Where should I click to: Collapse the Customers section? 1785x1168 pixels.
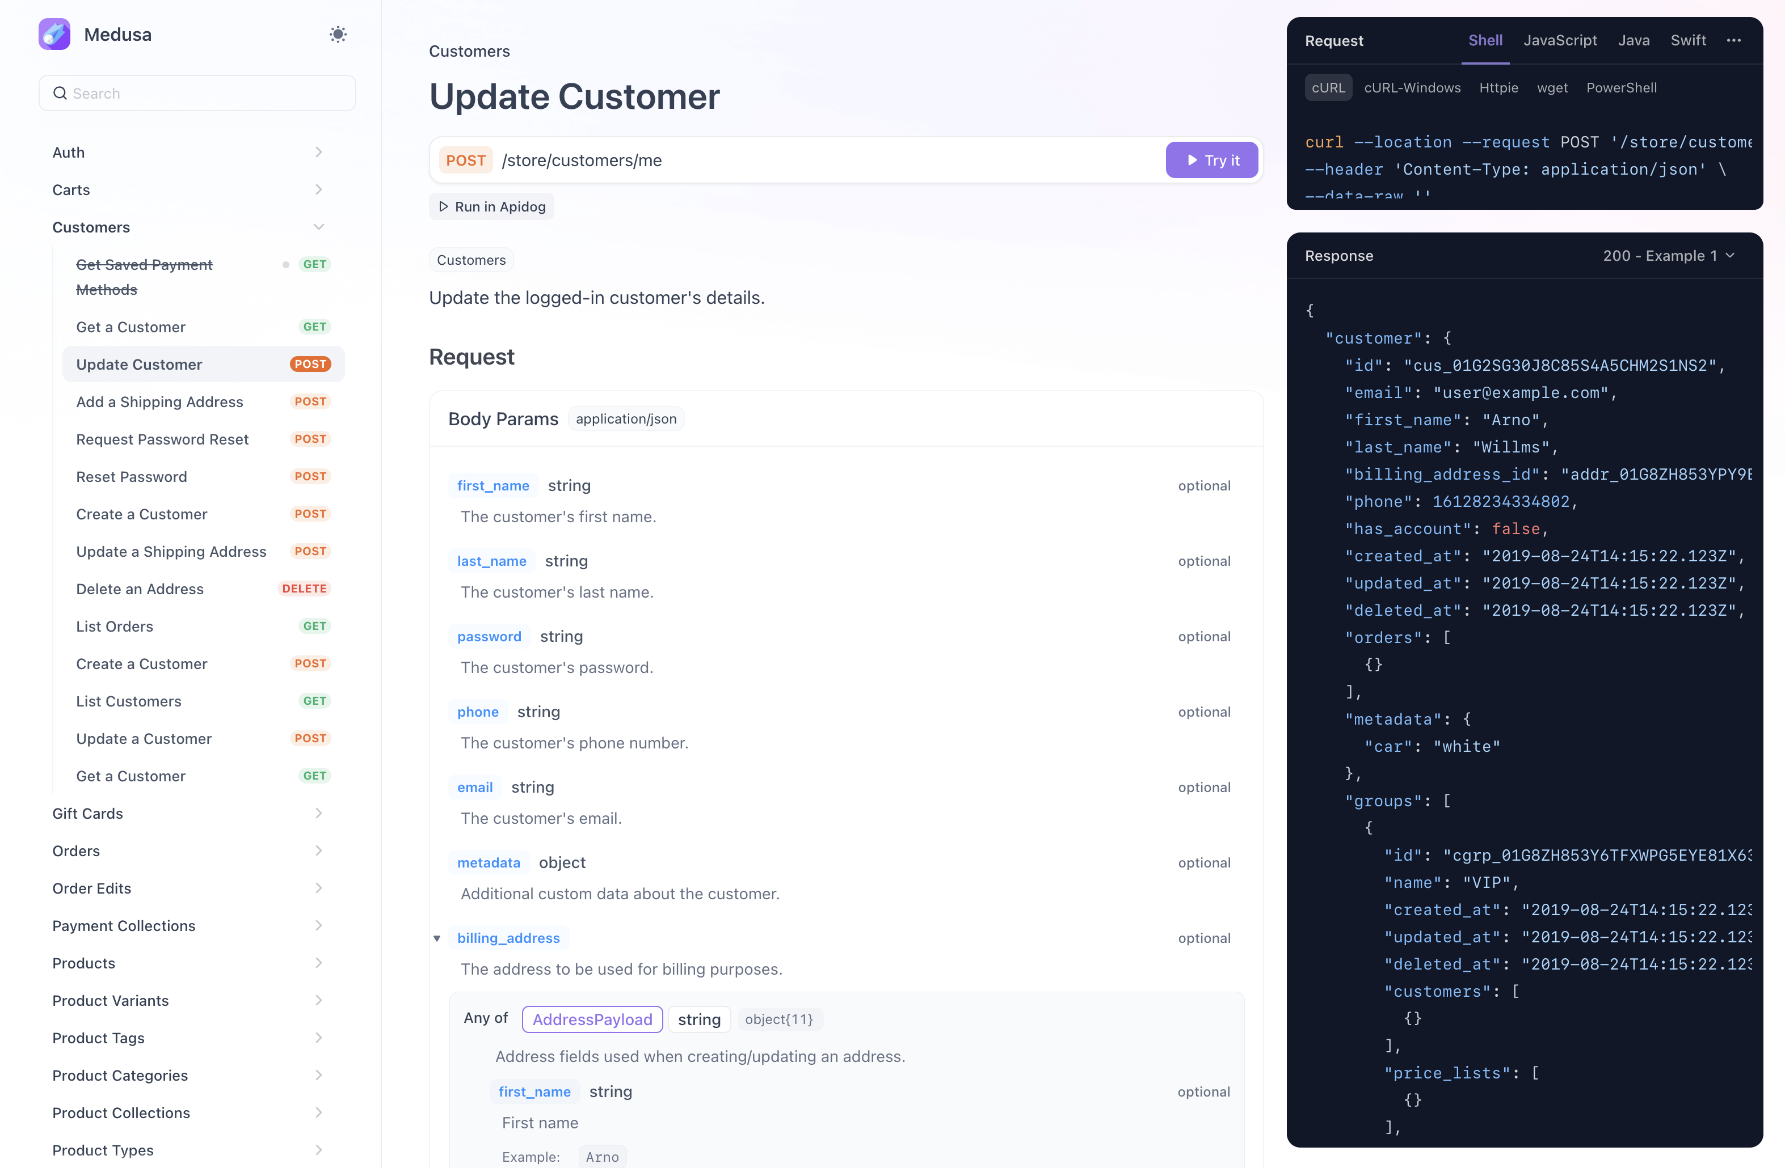[x=187, y=227]
